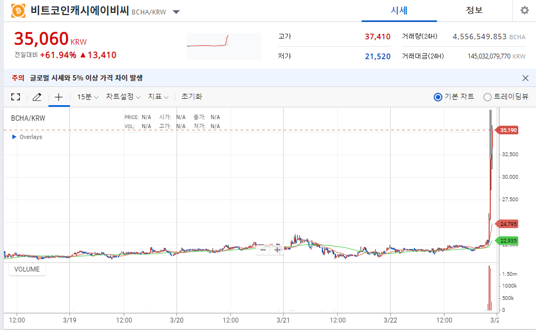Open the 15분 interval dropdown
Image resolution: width=536 pixels, height=330 pixels.
[88, 97]
